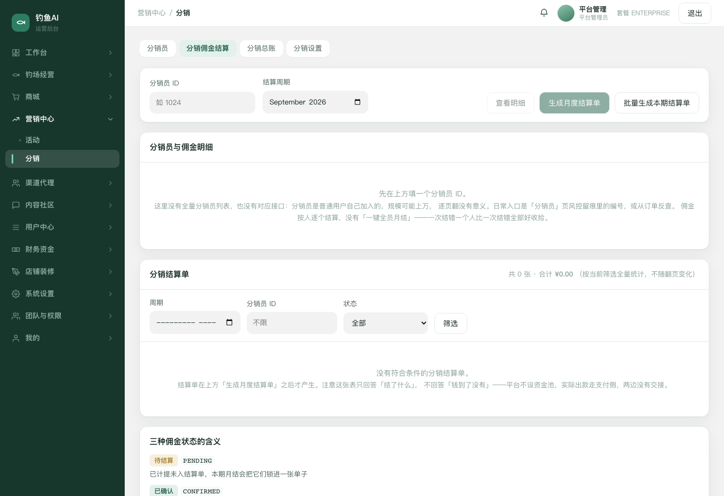The height and width of the screenshot is (496, 724).
Task: Click the 分销员与佣金明细 heading
Action: (181, 147)
